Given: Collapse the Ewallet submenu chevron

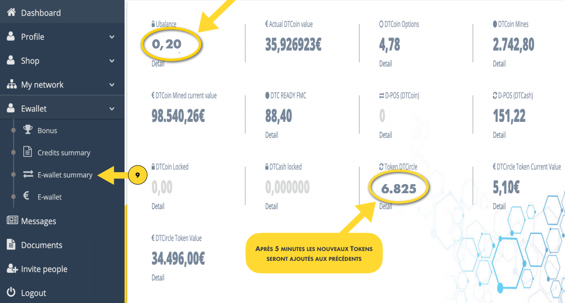Looking at the screenshot, I should pos(112,108).
